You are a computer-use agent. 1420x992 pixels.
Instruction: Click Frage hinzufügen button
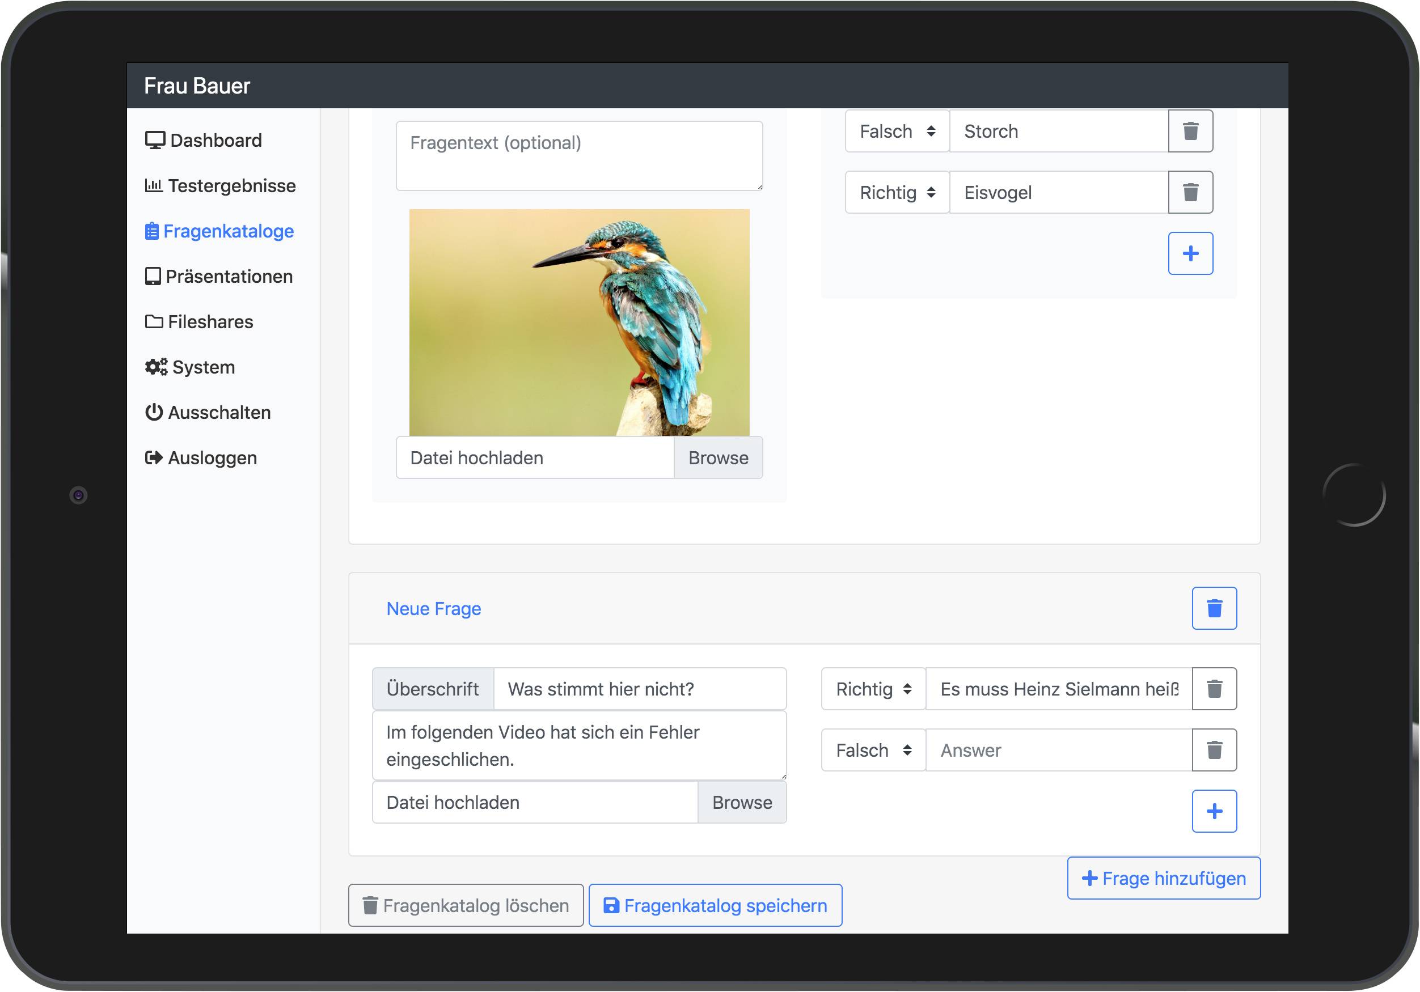[x=1163, y=877]
